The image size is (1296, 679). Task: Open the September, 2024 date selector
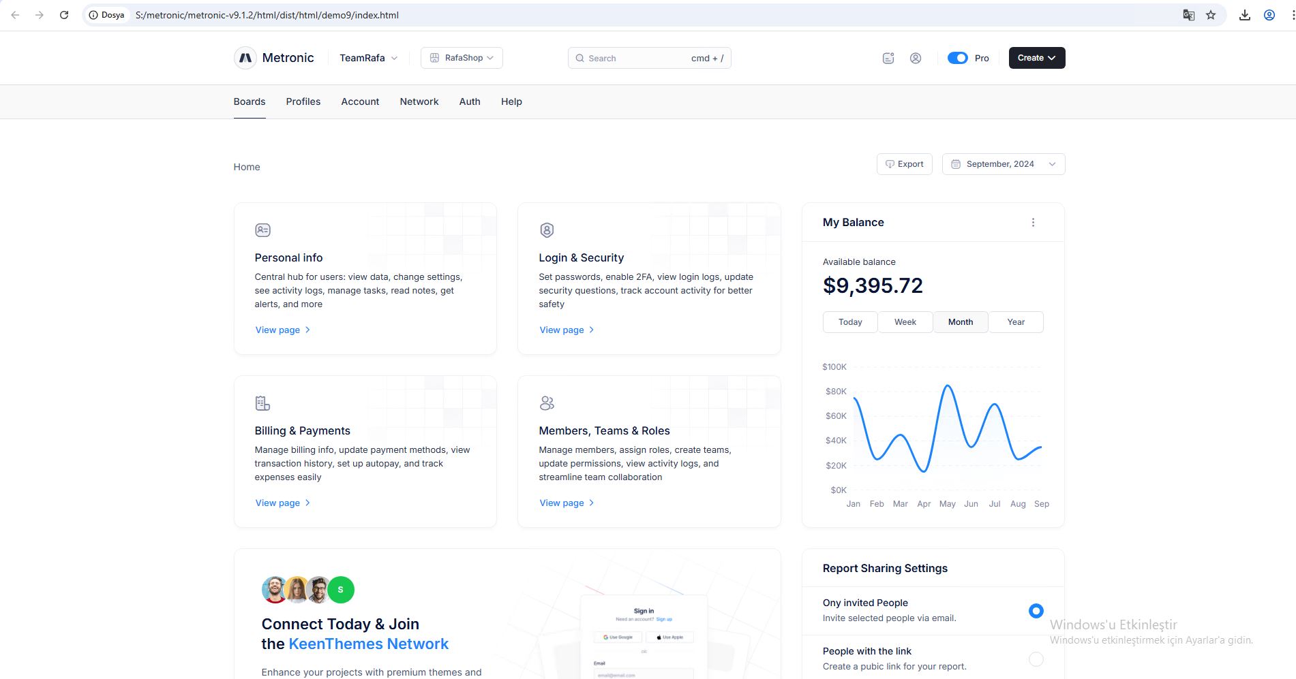[1003, 164]
